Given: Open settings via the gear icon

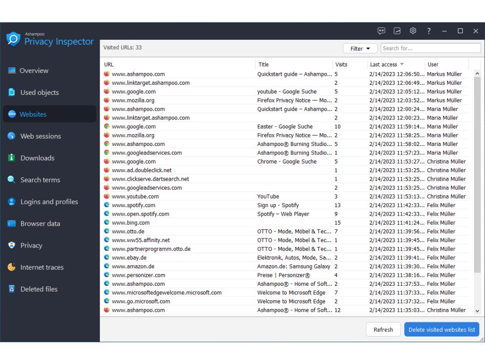Looking at the screenshot, I should tap(413, 31).
